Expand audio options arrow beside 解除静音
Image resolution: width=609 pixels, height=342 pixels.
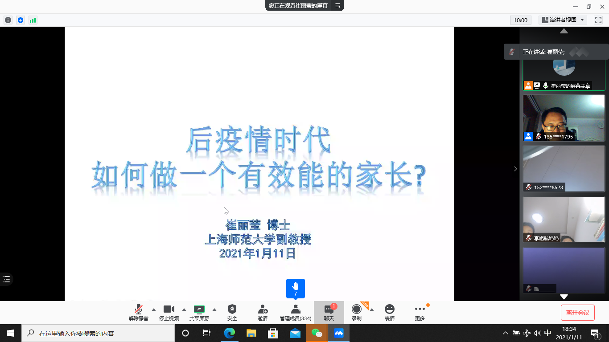click(x=154, y=309)
